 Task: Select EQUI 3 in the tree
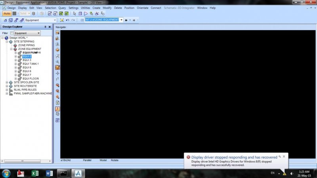click(27, 60)
